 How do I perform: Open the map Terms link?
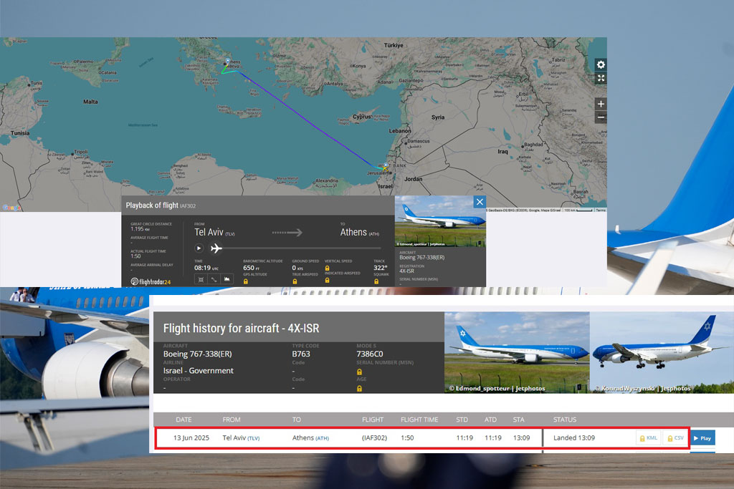tap(601, 210)
